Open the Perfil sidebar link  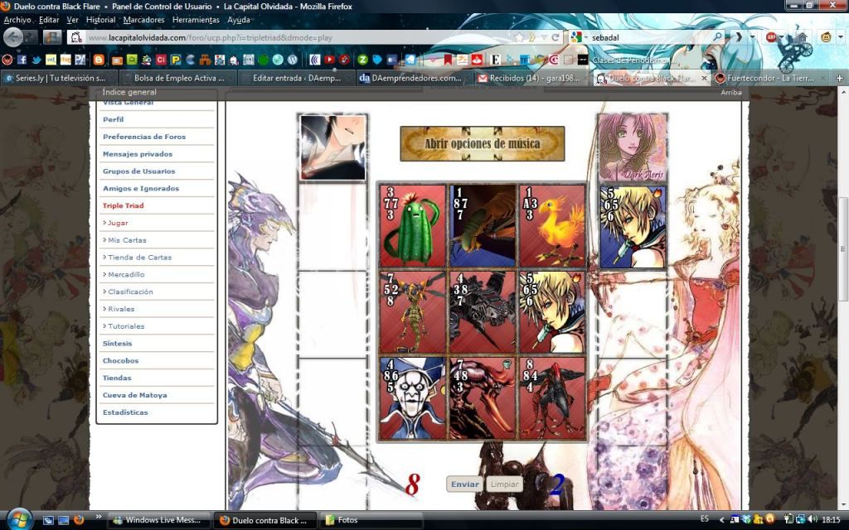coord(113,119)
